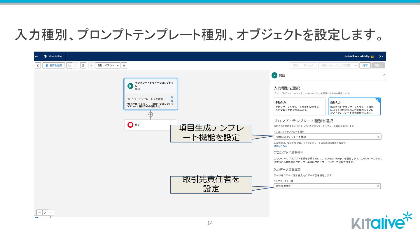Click 新規バージョンとして保存 button
The width and height of the screenshot is (420, 236).
click(x=335, y=66)
